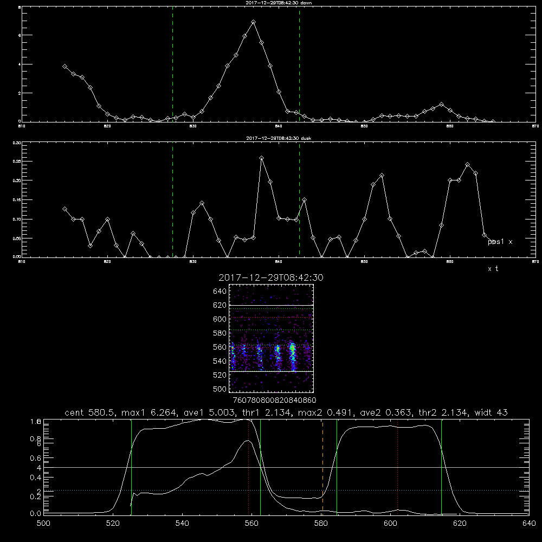Click dawn plot green dashed line near 828

(172, 64)
